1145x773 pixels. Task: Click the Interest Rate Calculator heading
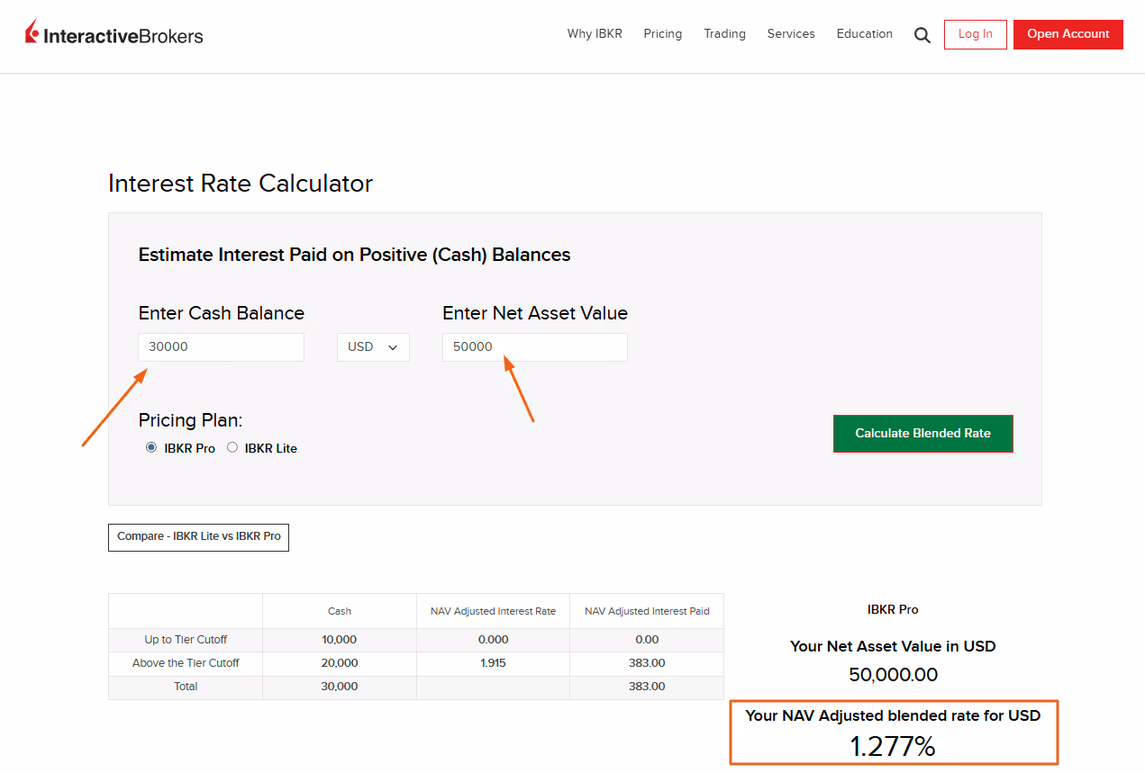(241, 184)
